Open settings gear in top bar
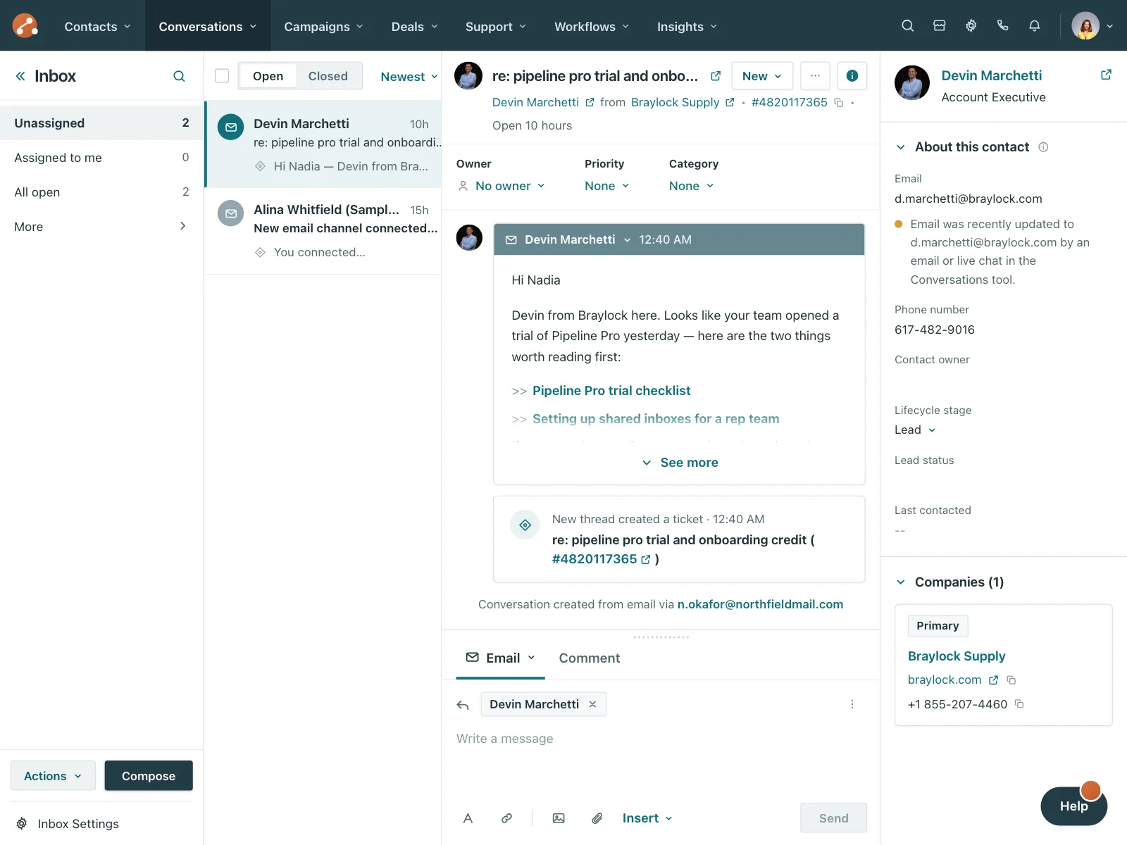This screenshot has height=845, width=1127. [x=971, y=26]
